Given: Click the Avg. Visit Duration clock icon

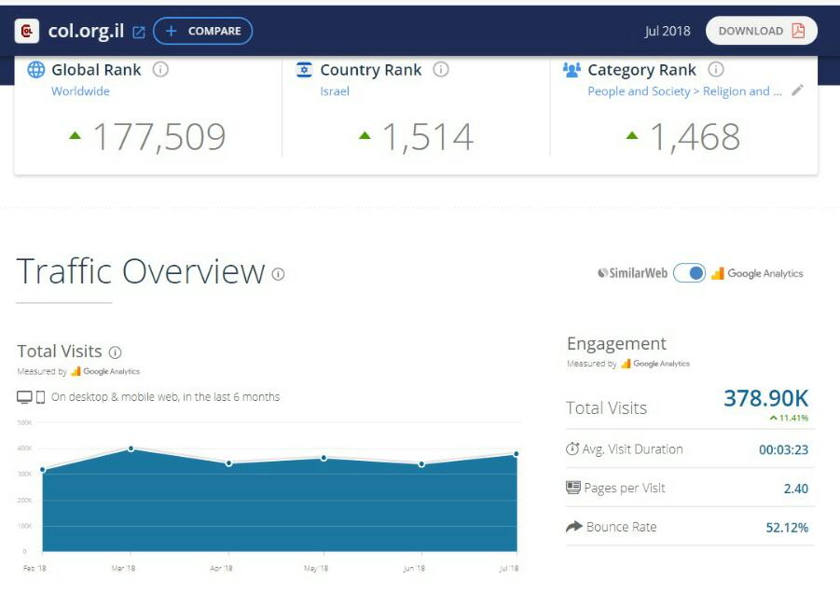Looking at the screenshot, I should 572,449.
